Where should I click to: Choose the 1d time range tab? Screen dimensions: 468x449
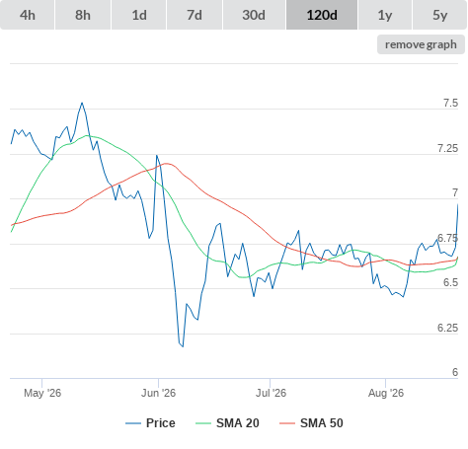(139, 15)
